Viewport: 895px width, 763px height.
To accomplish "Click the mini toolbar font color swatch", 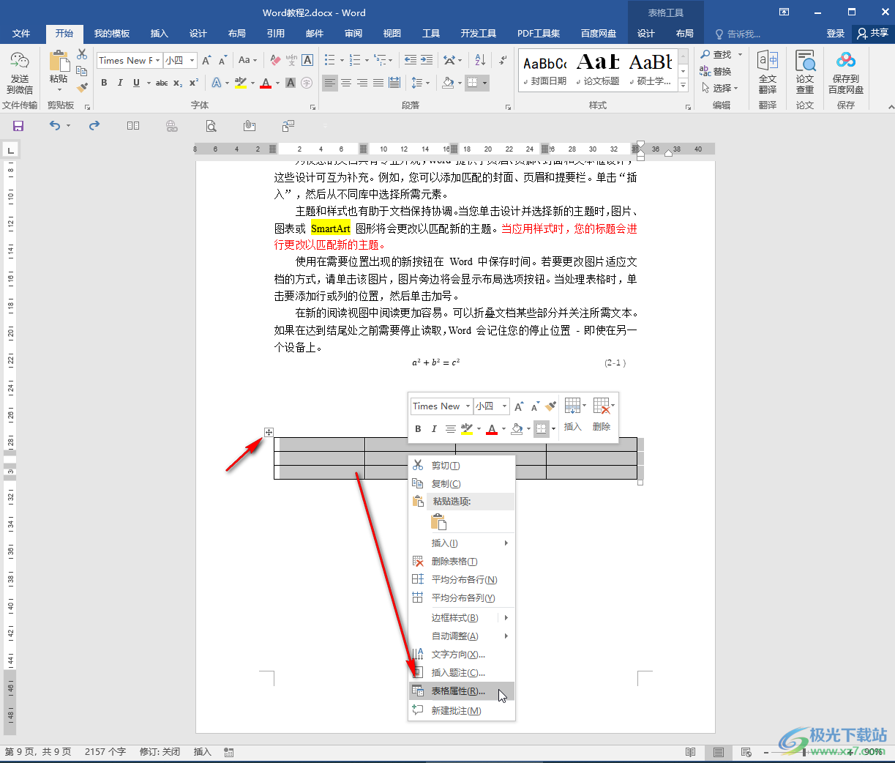I will pyautogui.click(x=492, y=429).
